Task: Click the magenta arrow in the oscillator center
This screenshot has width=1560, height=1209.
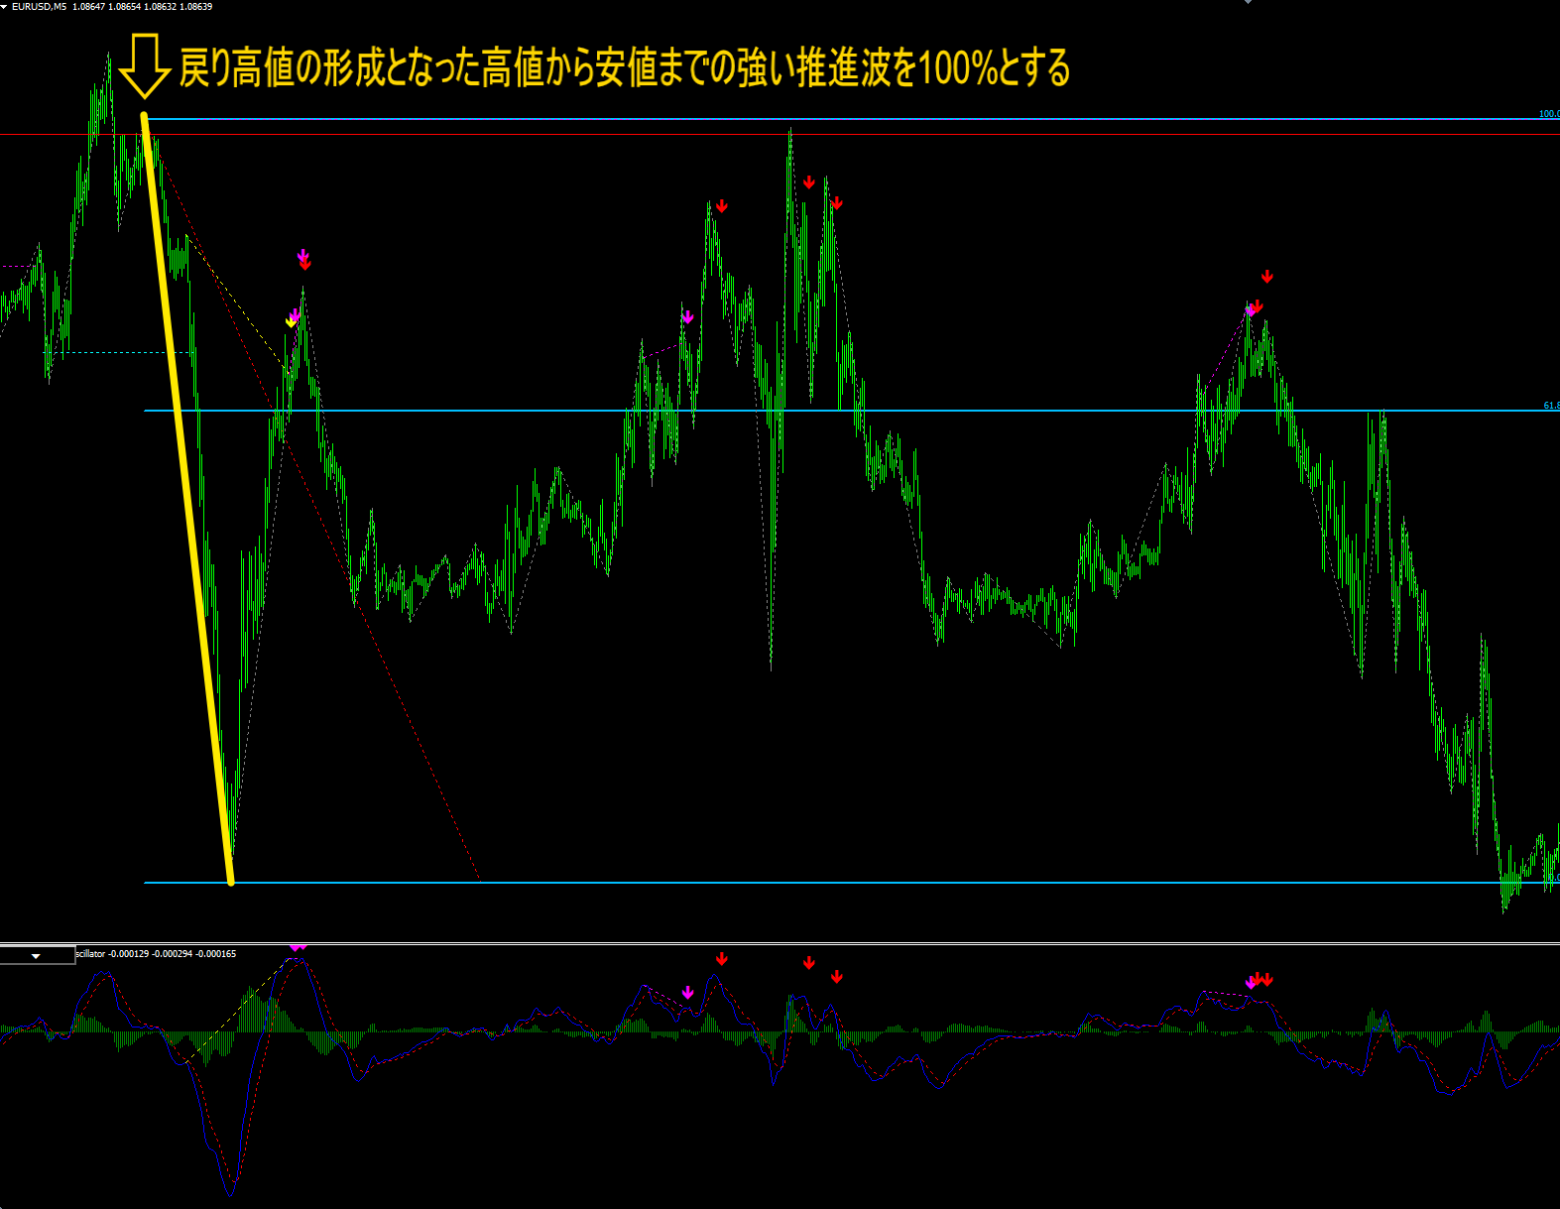Action: (688, 993)
